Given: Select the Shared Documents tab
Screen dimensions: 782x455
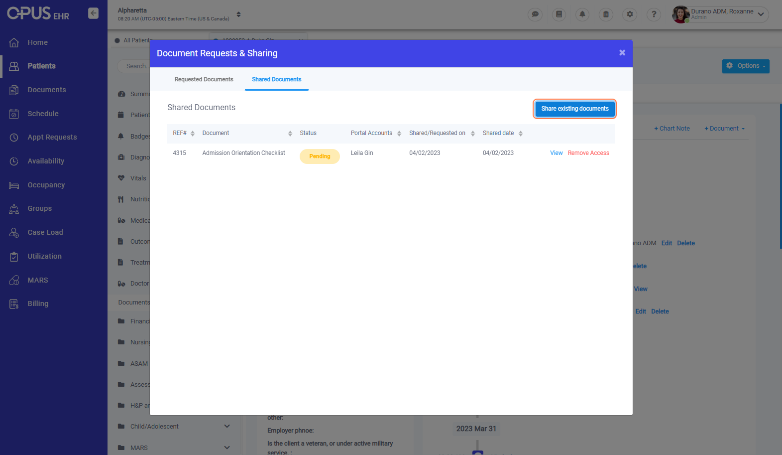Looking at the screenshot, I should tap(276, 79).
